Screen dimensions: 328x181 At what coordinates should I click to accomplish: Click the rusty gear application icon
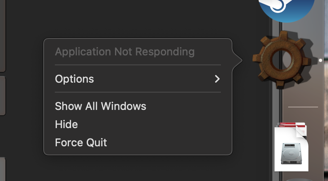tap(281, 60)
